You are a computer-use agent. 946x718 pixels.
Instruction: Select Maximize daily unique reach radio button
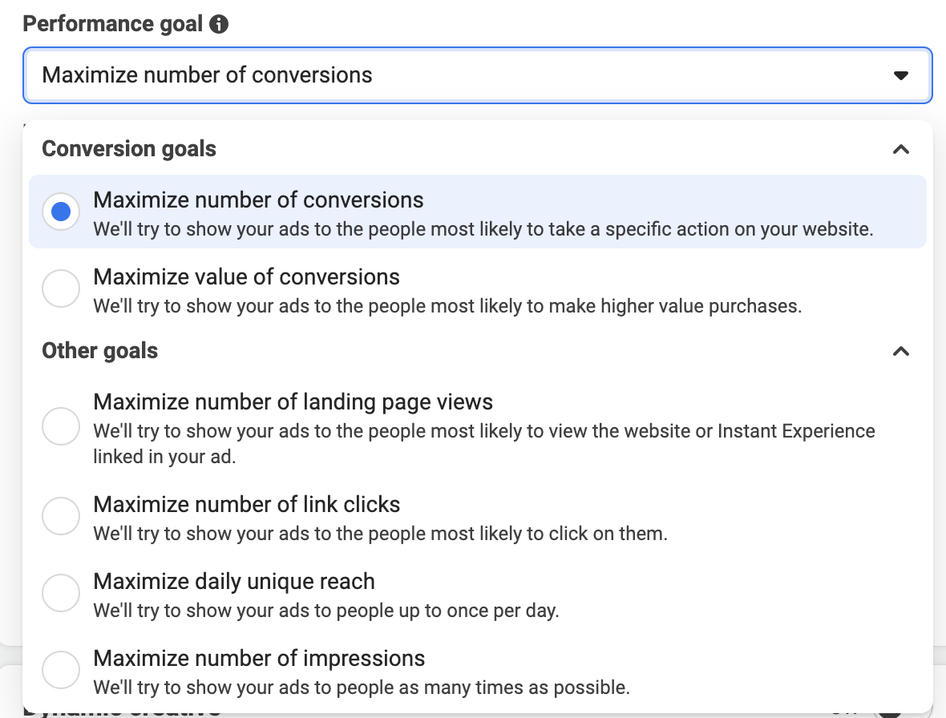[x=61, y=593]
